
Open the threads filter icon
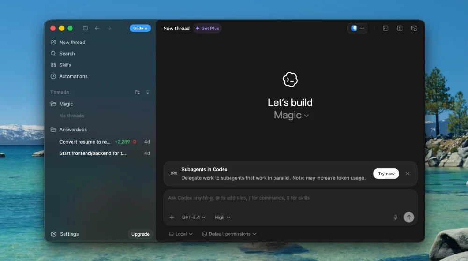pyautogui.click(x=147, y=92)
